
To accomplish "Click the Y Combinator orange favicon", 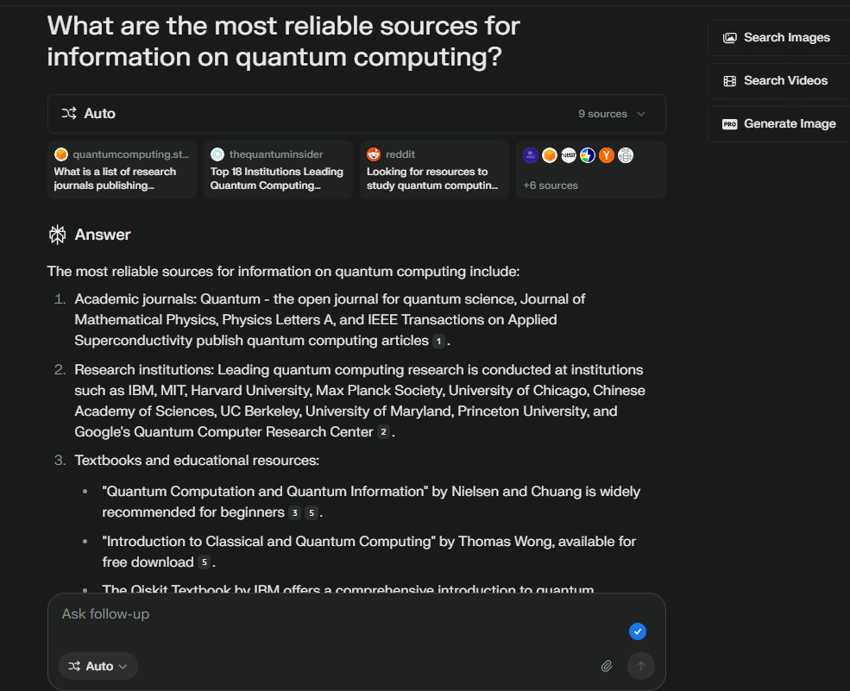I will coord(607,155).
